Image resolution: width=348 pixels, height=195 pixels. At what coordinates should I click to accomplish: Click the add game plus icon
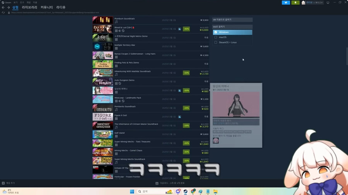tap(3, 183)
